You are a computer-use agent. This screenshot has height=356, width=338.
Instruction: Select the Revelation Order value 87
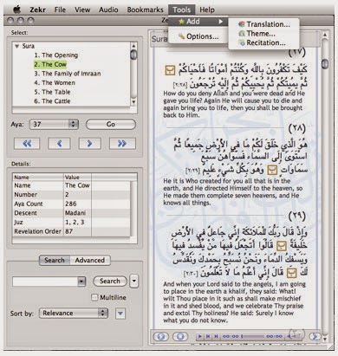tap(68, 231)
